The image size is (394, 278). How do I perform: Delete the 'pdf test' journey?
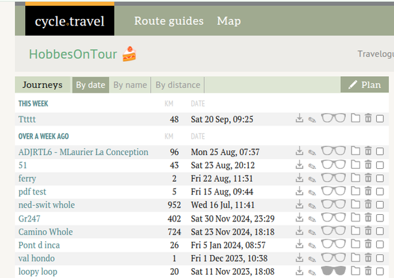[368, 192]
